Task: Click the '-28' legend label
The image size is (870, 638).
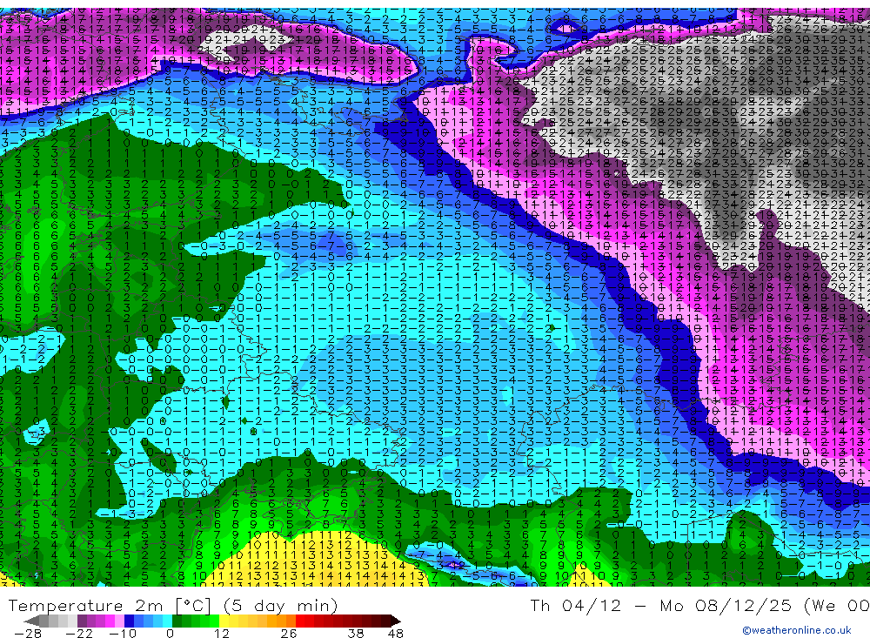Action: (28, 634)
